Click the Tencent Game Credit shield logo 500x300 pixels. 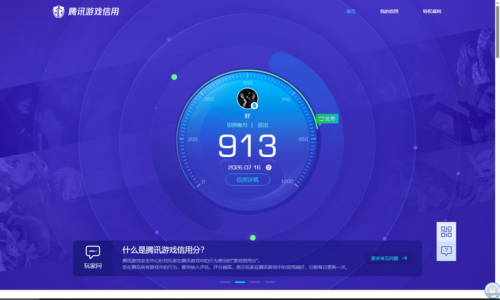point(59,12)
